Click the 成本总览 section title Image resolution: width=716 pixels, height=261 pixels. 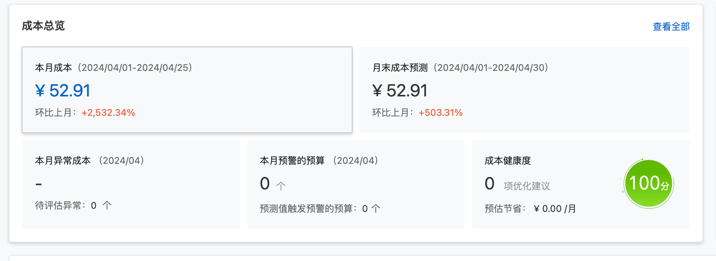(x=43, y=26)
